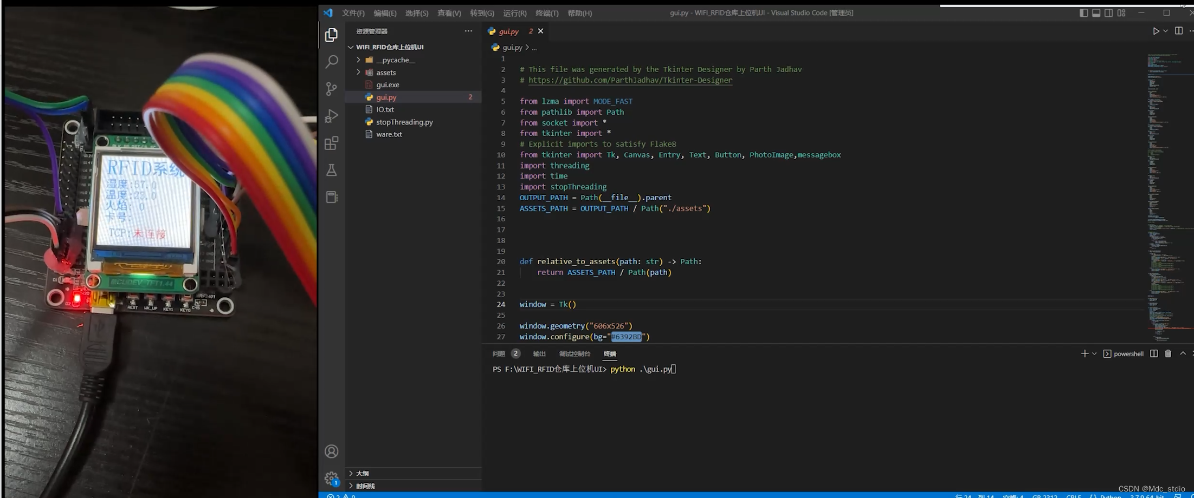Toggle primary sidebar visibility
The image size is (1194, 498).
[1083, 12]
